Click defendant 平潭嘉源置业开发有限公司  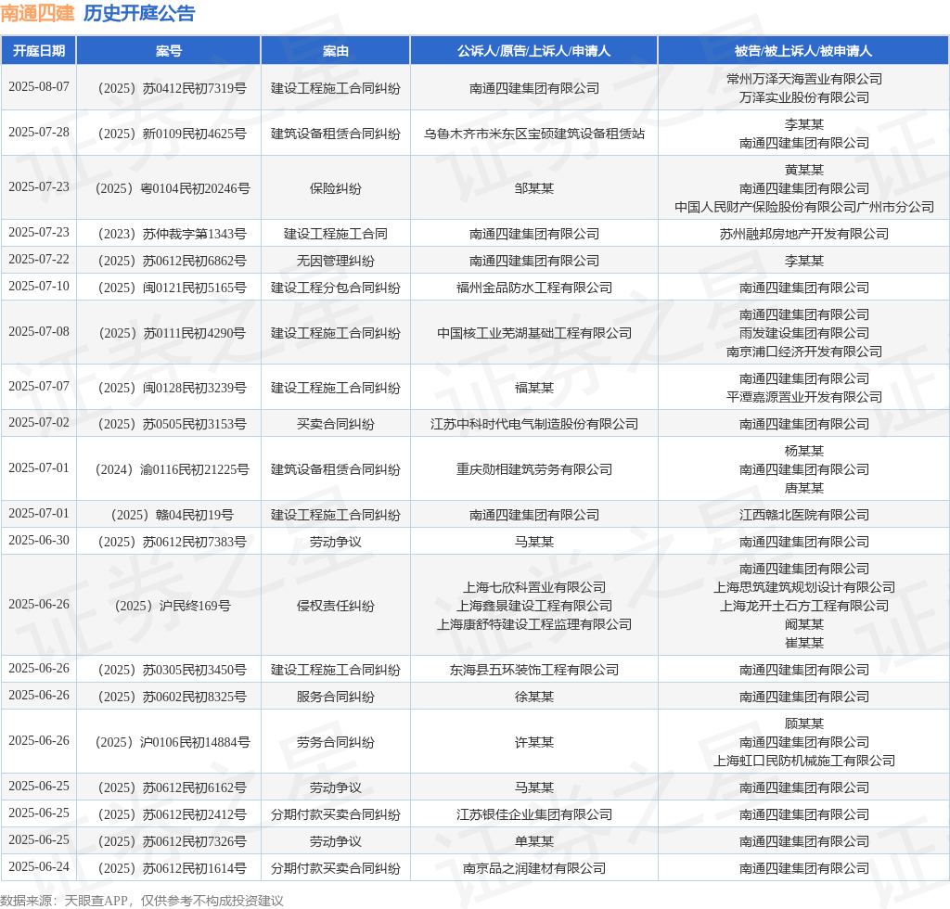(x=804, y=397)
